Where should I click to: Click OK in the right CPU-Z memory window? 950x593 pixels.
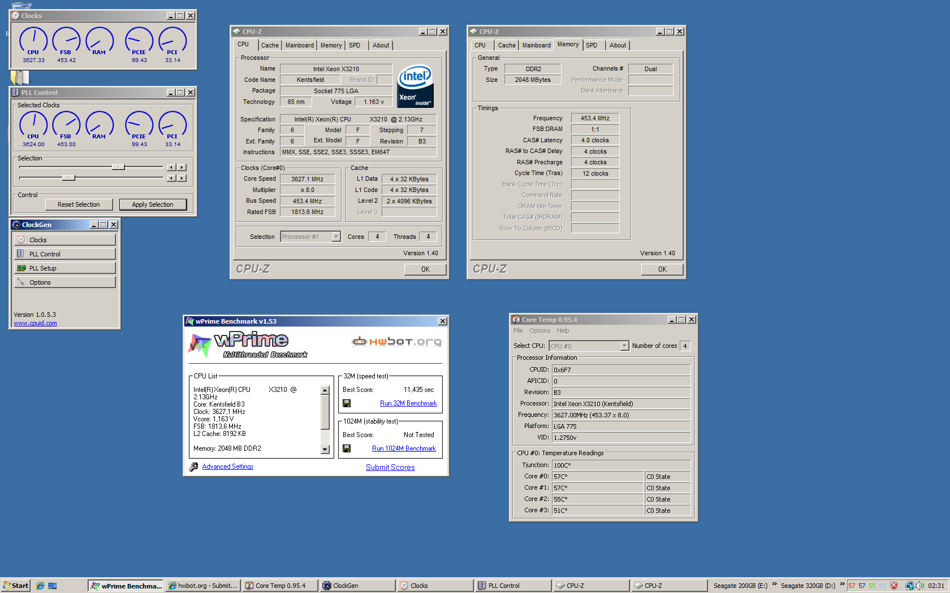click(662, 269)
